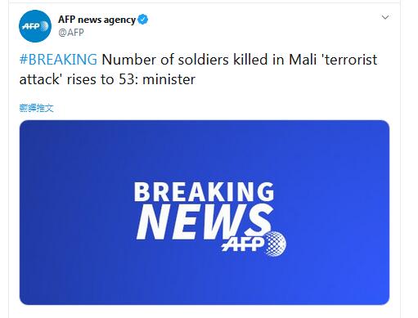Click the text 'rises to 53: minister'
This screenshot has width=418, height=318.
(131, 79)
